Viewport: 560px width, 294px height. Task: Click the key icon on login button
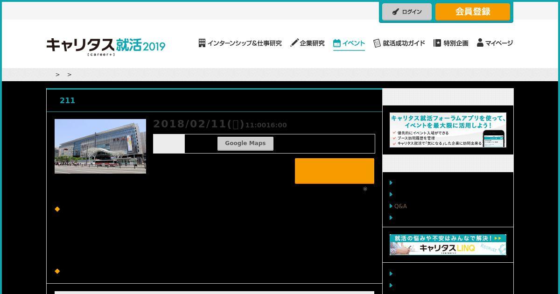tap(395, 12)
